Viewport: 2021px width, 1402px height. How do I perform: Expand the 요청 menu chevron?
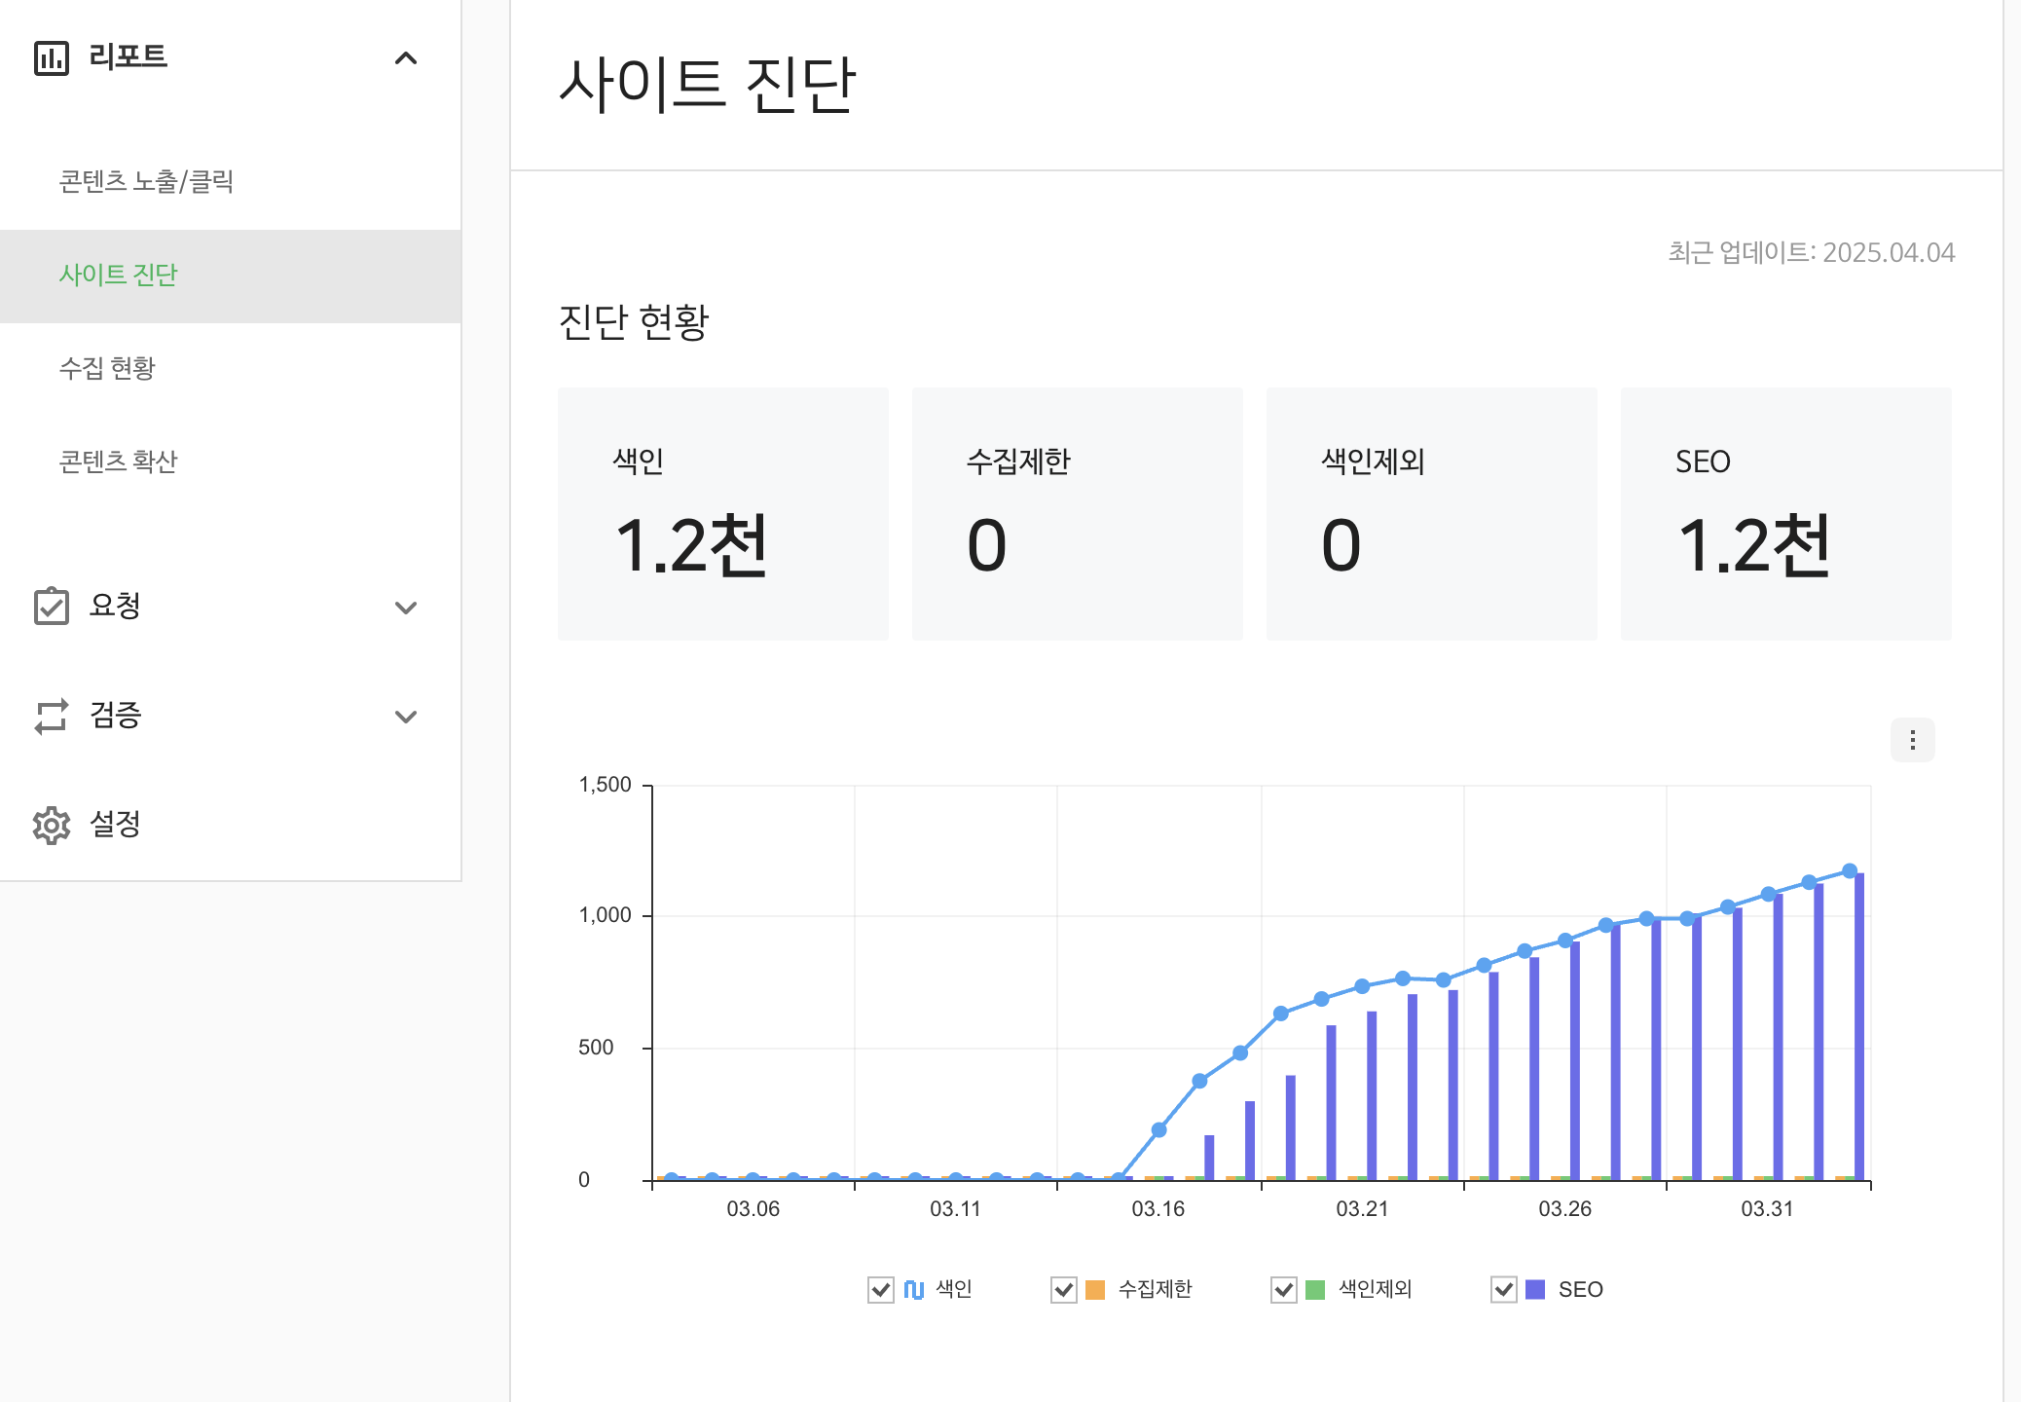[x=406, y=608]
